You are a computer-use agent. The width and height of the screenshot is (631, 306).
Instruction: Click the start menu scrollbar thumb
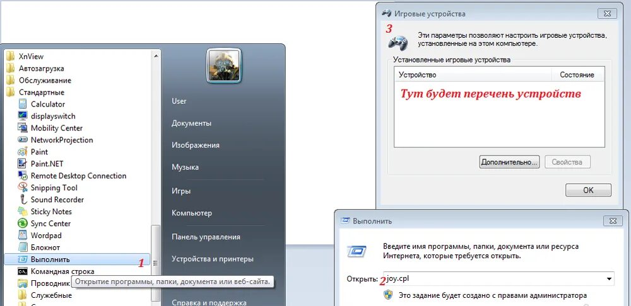coord(156,263)
